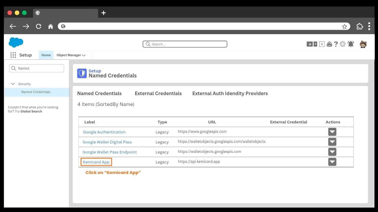This screenshot has height=212, width=378.
Task: Click the Type column header
Action: coord(162,122)
